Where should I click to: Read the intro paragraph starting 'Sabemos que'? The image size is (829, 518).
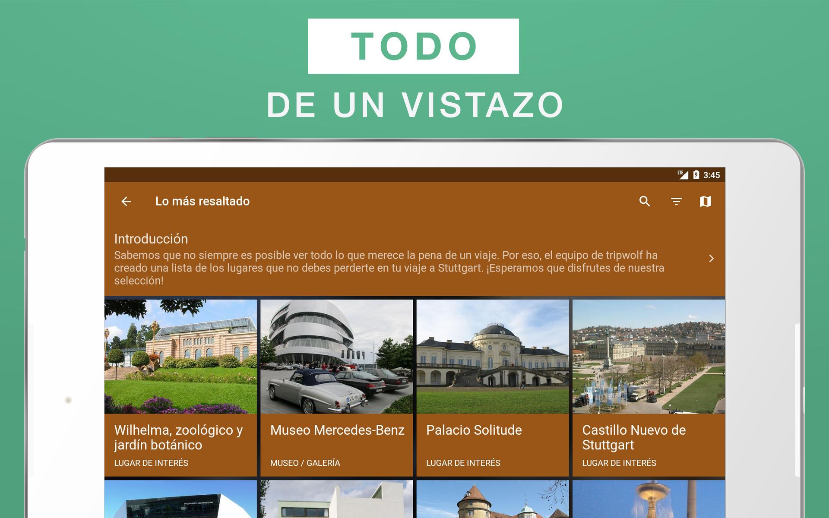389,268
